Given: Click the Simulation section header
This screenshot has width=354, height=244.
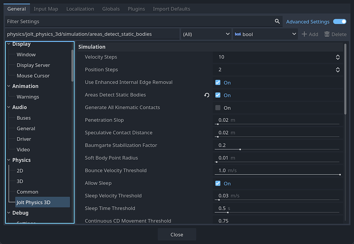Looking at the screenshot, I should [x=210, y=47].
